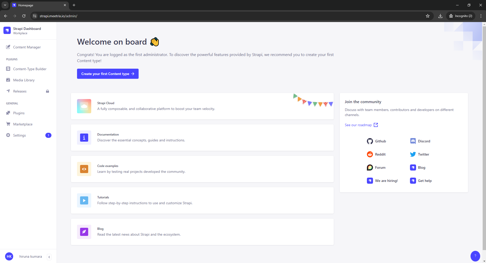
Task: Open the tab search dropdown
Action: point(5,5)
